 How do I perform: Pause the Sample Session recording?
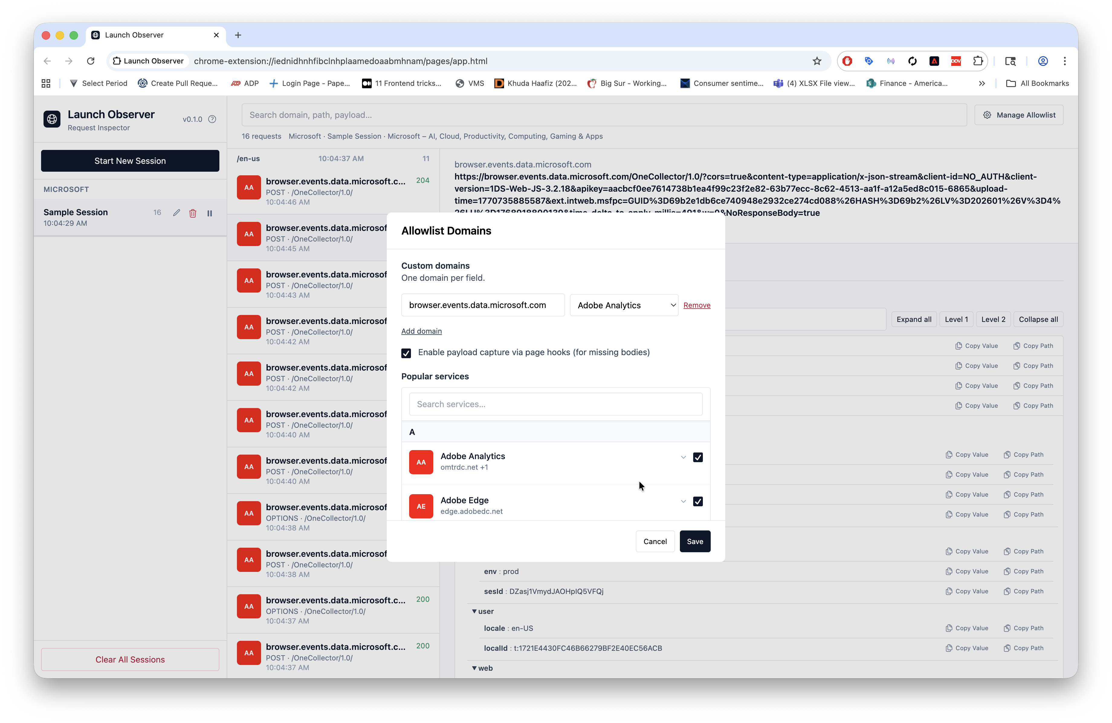[210, 213]
